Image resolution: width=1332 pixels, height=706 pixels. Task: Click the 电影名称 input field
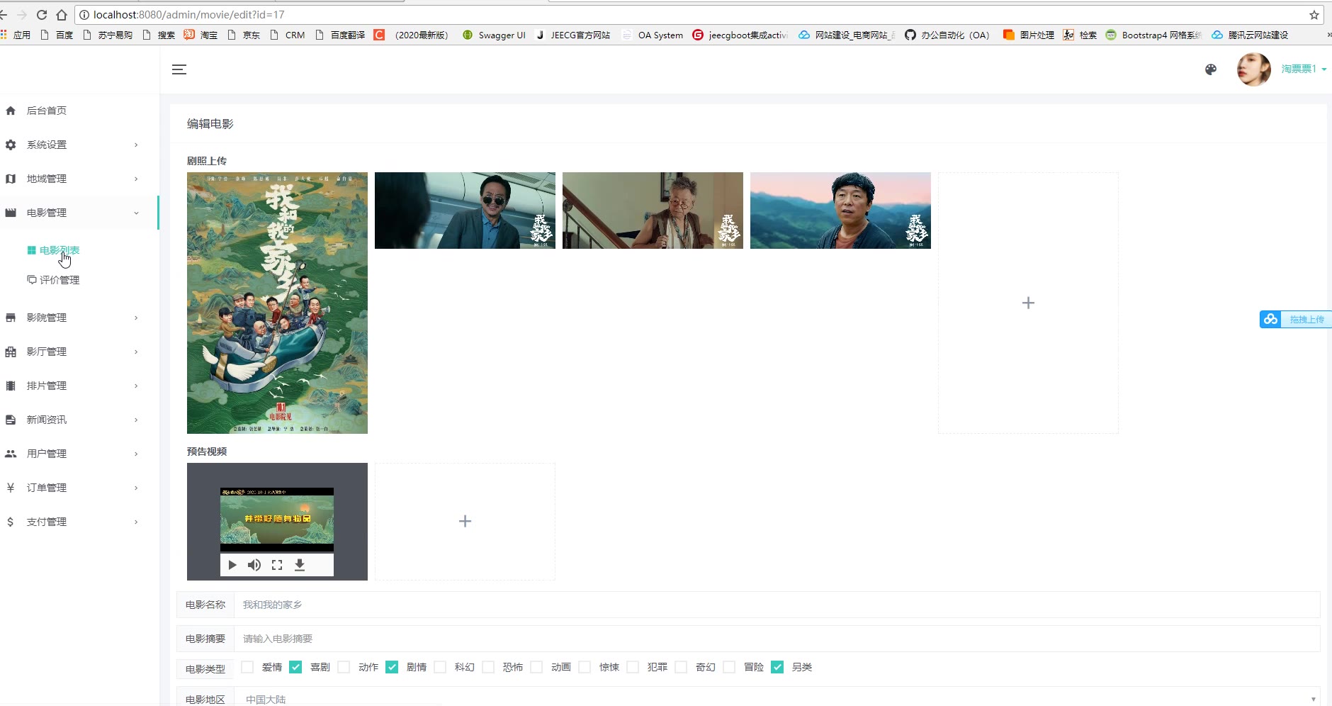coord(777,605)
